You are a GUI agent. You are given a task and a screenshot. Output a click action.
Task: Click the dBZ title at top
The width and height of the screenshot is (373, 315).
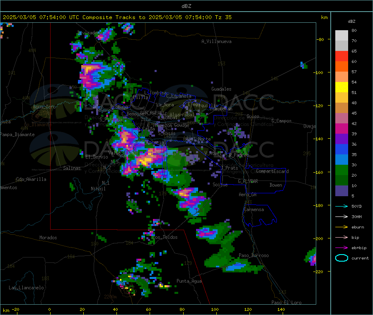pos(186,6)
